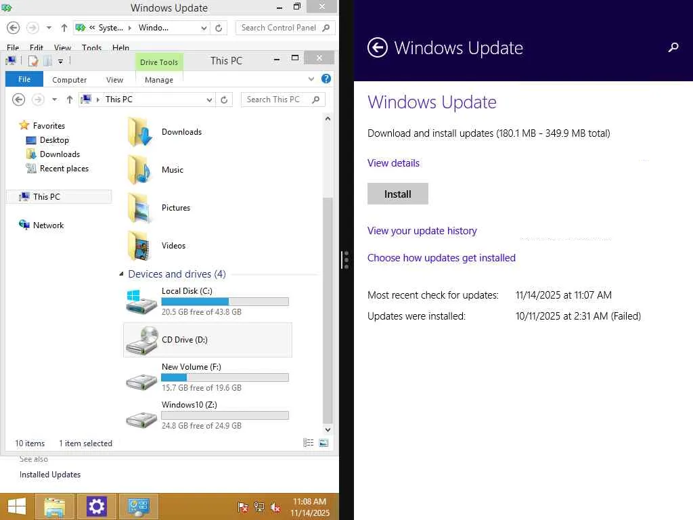Switch to large icons view icon
Viewport: 693px width, 520px height.
(x=323, y=443)
